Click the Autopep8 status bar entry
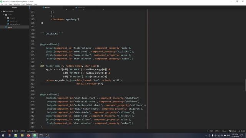Image resolution: width=246 pixels, height=138 pixels. (32, 131)
